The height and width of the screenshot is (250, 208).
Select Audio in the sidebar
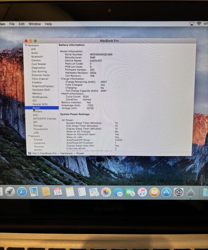[x=35, y=53]
